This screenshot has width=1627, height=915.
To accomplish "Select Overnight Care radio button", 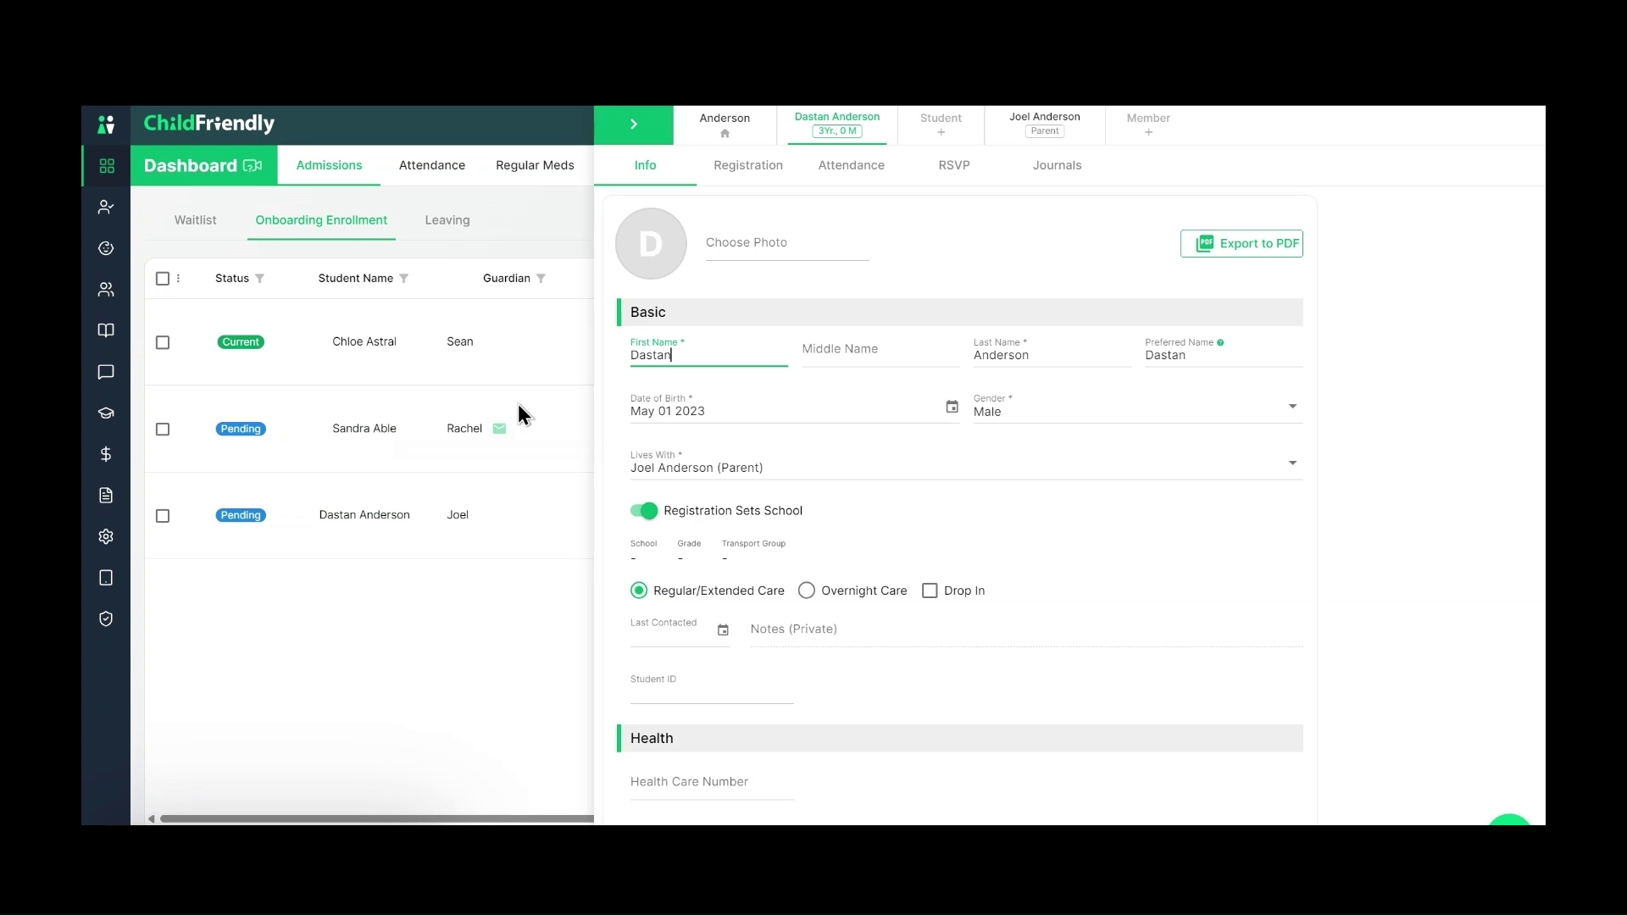I will point(807,591).
